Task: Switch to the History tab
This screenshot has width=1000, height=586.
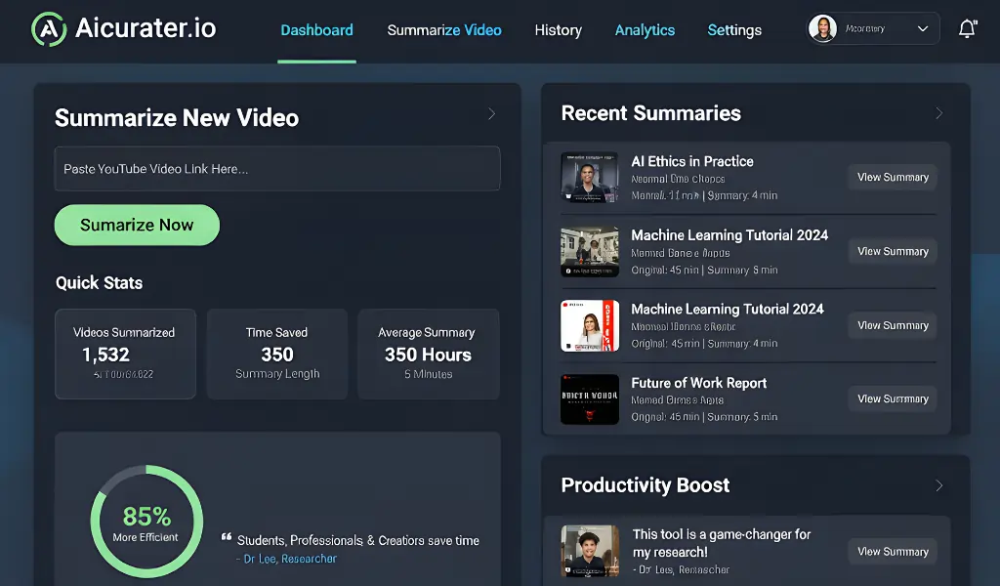Action: pos(558,29)
